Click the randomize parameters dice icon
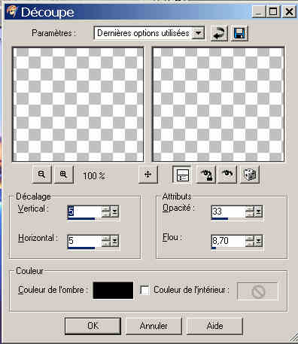The image size is (298, 344). tap(249, 174)
